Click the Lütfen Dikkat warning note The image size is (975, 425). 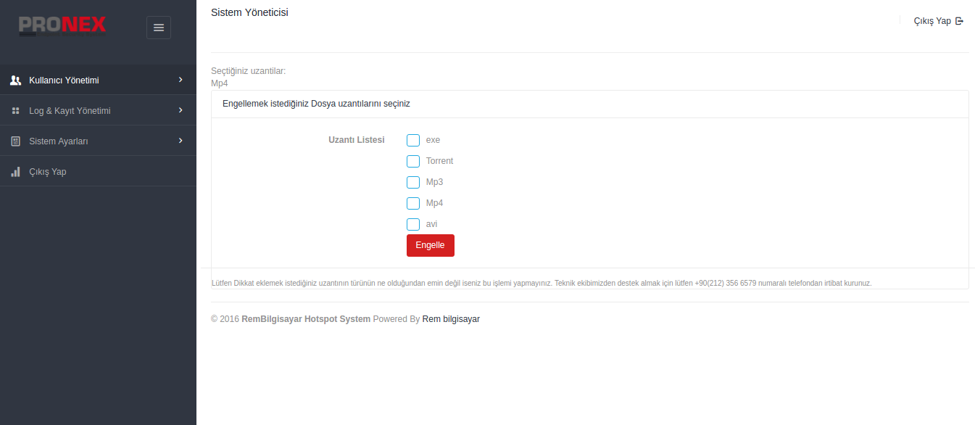tap(542, 283)
